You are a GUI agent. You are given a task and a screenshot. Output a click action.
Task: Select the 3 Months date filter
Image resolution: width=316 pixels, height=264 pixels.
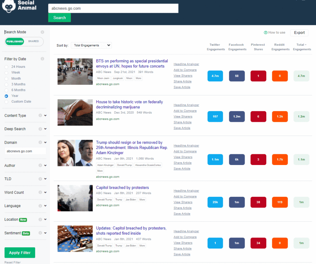tap(6, 85)
